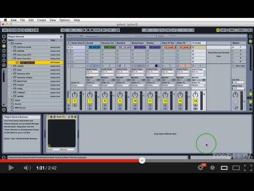Open the Edit menu
The image size is (254, 191).
click(31, 20)
